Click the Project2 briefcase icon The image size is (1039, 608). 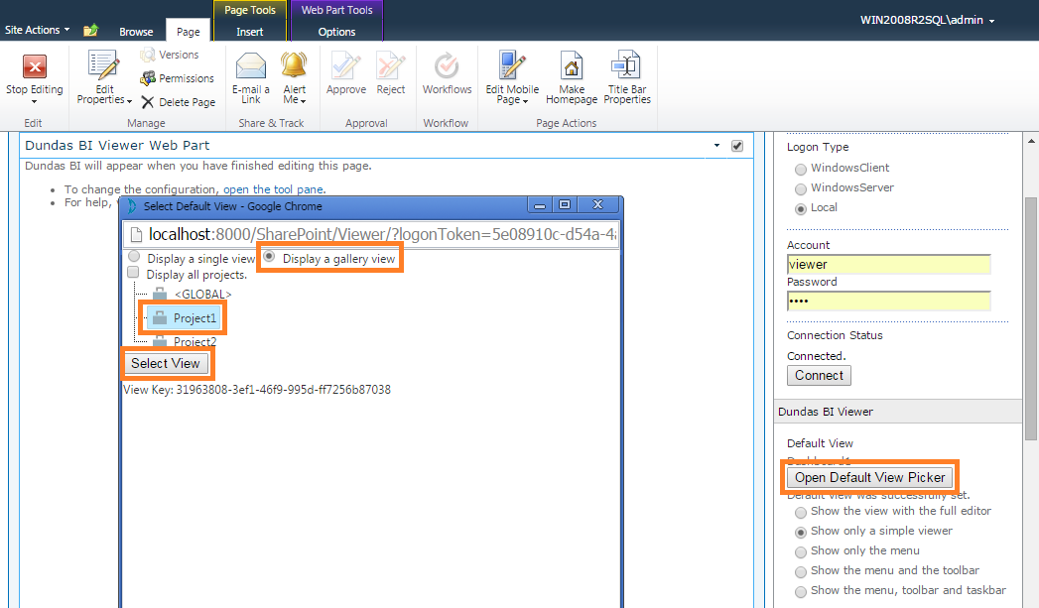pos(160,342)
